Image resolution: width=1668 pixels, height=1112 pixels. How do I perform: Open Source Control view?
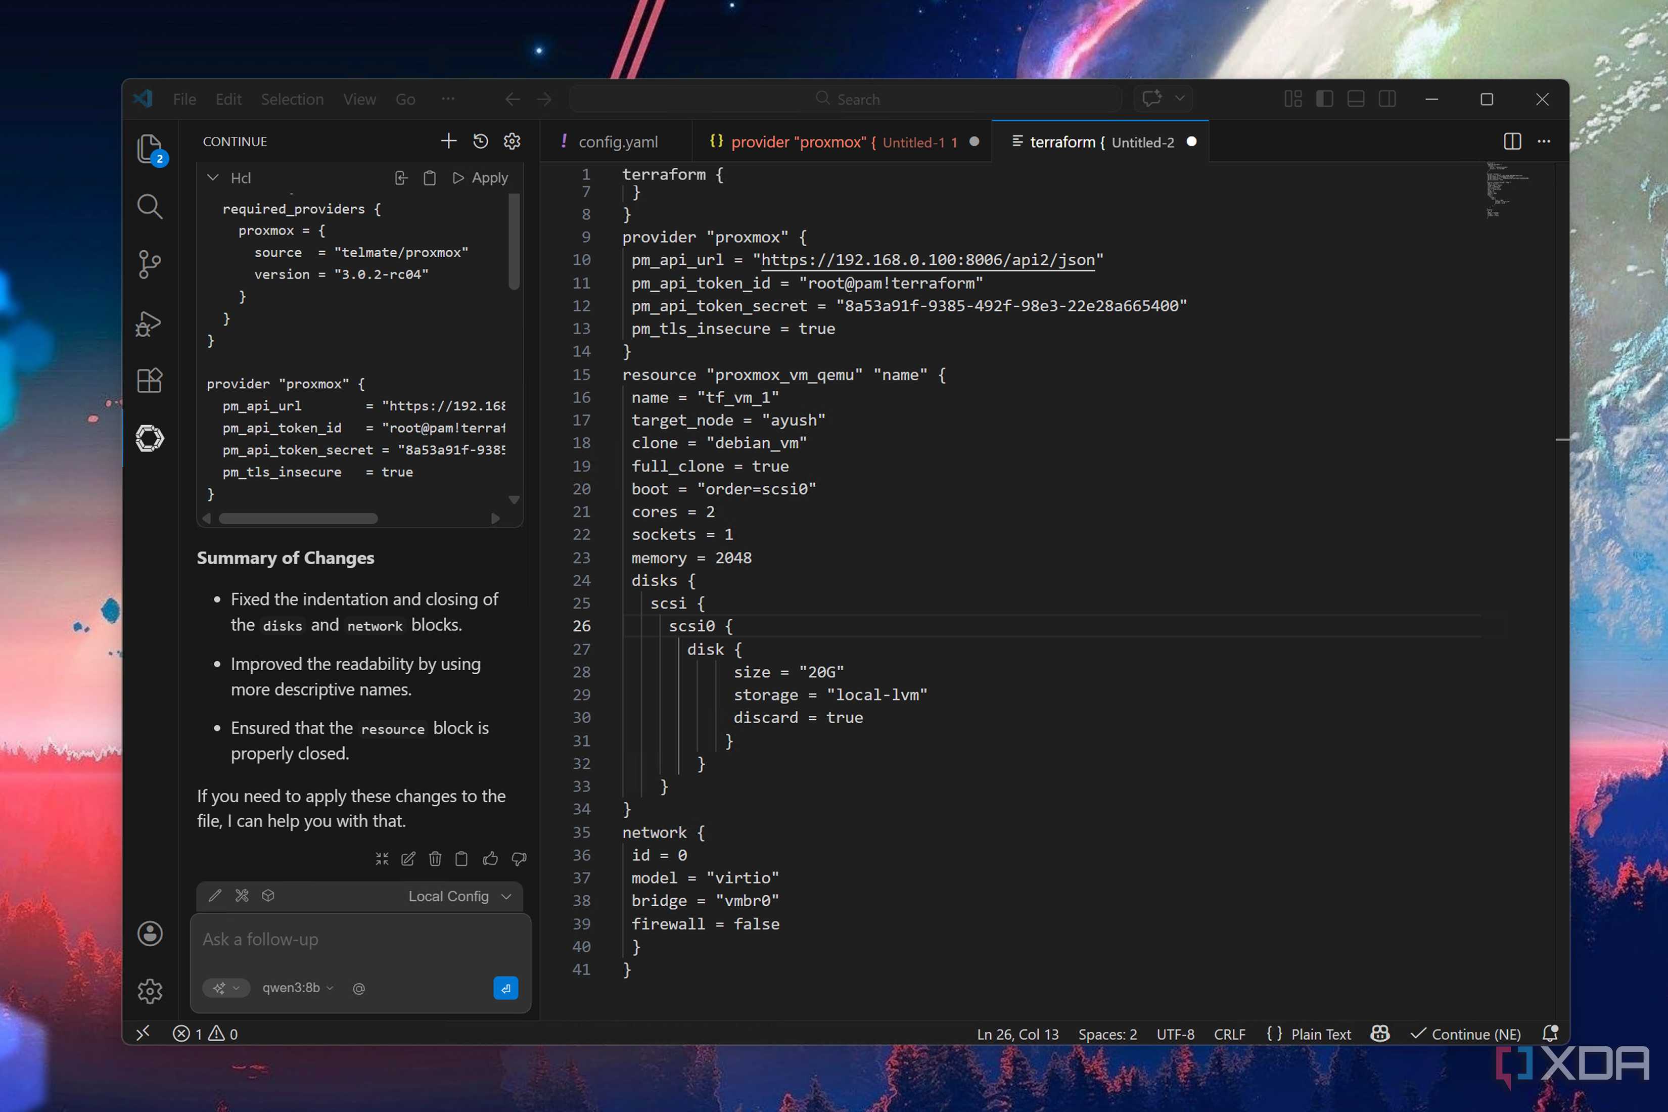click(x=150, y=264)
